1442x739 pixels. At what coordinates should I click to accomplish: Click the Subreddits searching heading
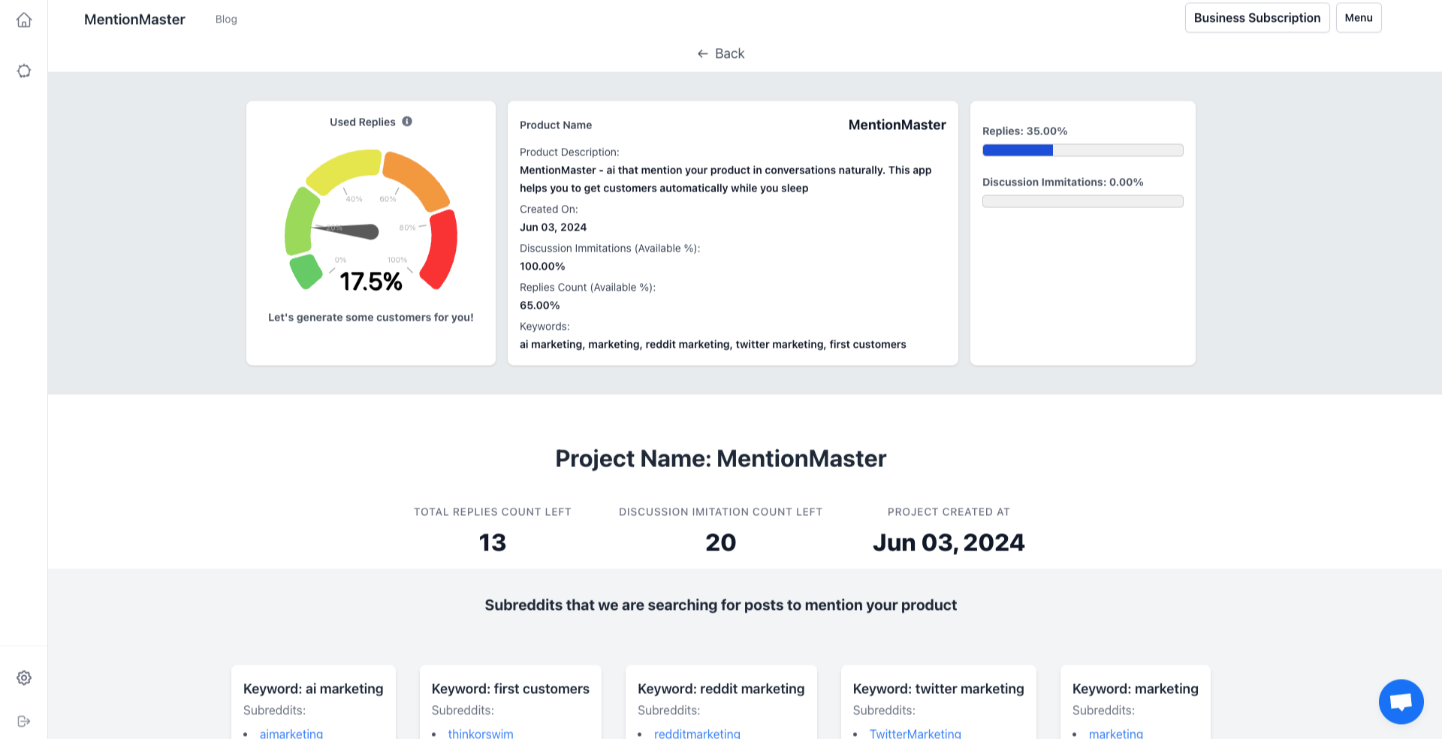(x=721, y=605)
